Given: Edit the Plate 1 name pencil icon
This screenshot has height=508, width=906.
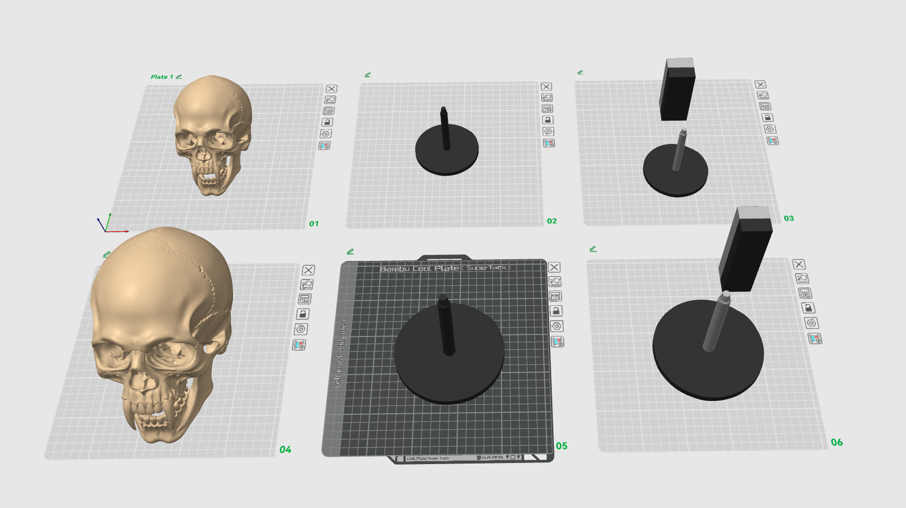Looking at the screenshot, I should pos(179,77).
